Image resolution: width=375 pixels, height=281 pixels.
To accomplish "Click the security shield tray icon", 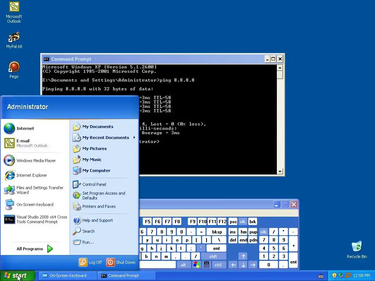I will (x=334, y=276).
